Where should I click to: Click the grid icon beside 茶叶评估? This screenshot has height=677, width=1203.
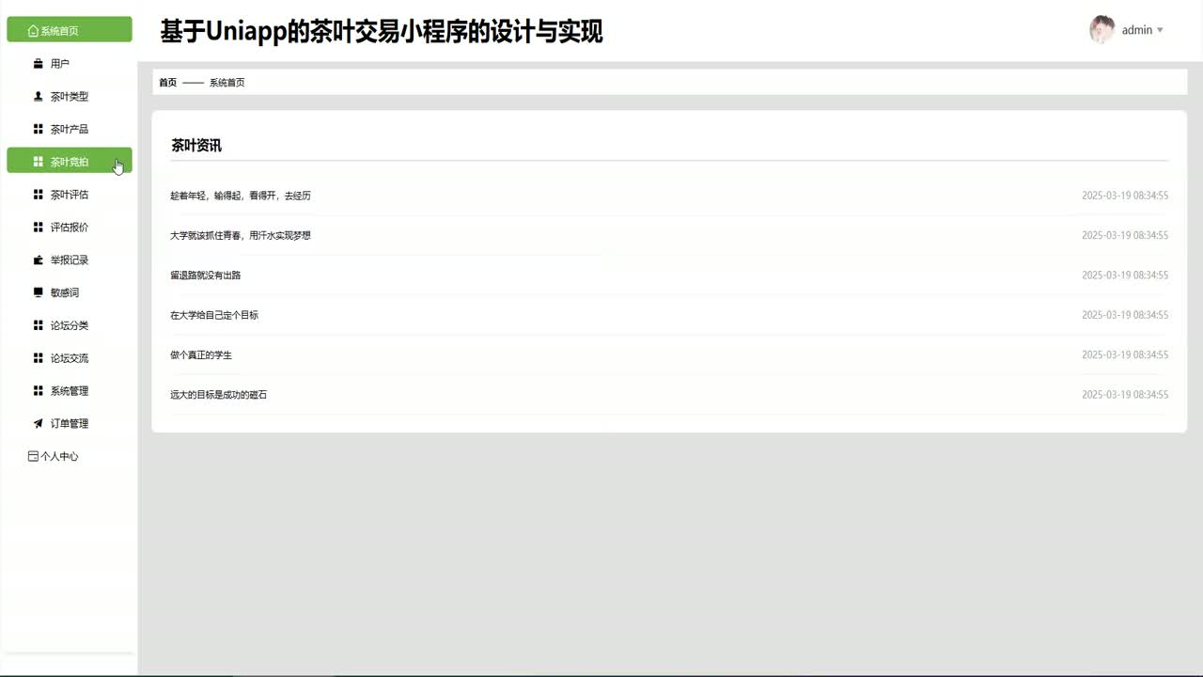(38, 195)
